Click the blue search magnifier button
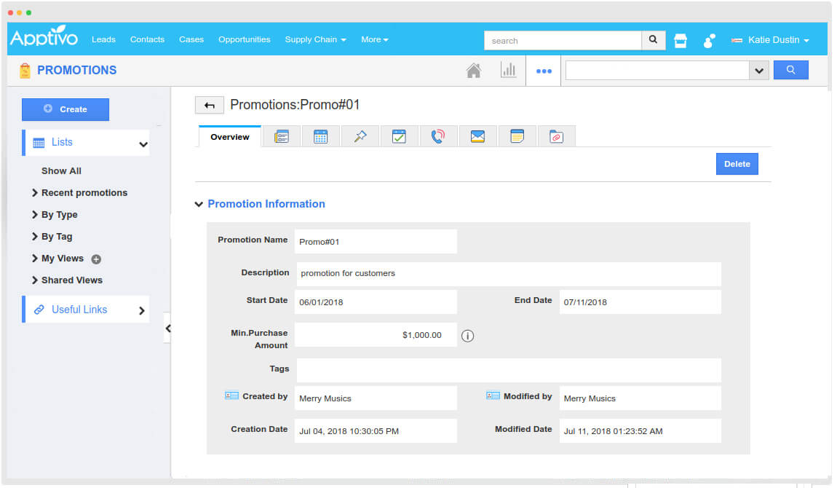Screen dimensions: 837x488 [791, 70]
